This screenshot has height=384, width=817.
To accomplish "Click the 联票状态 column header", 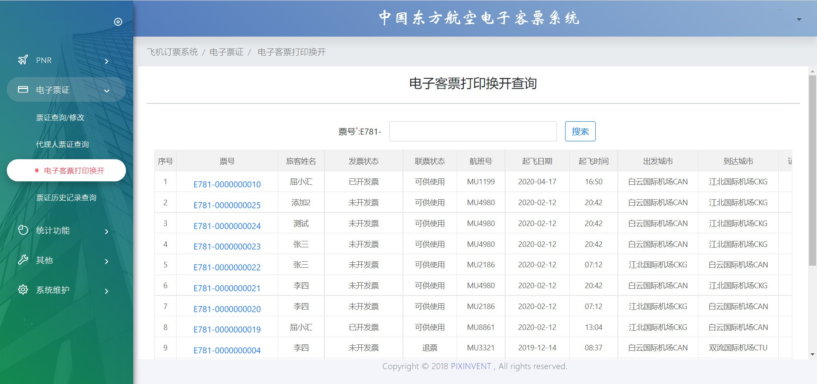I will pyautogui.click(x=430, y=161).
